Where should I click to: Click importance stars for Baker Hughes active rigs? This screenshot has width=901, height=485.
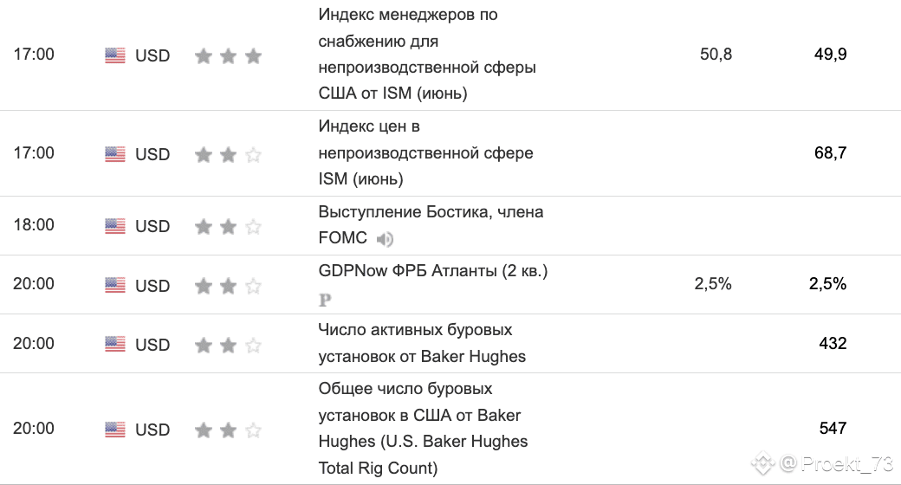click(228, 345)
